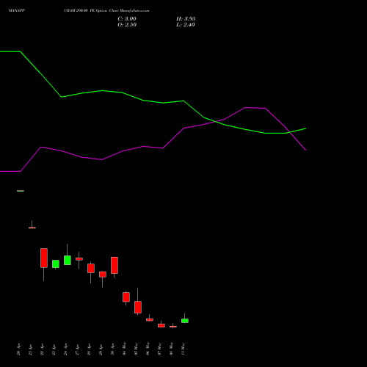Click the '11 May' date label
Viewport: 367px width, 367px height.
[x=183, y=349]
